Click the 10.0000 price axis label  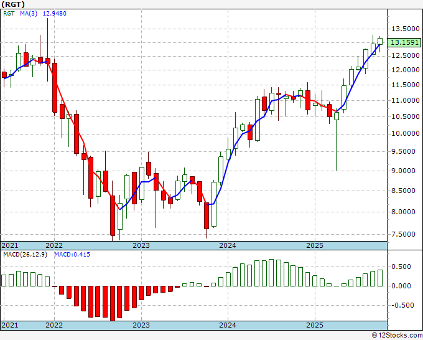(406, 134)
